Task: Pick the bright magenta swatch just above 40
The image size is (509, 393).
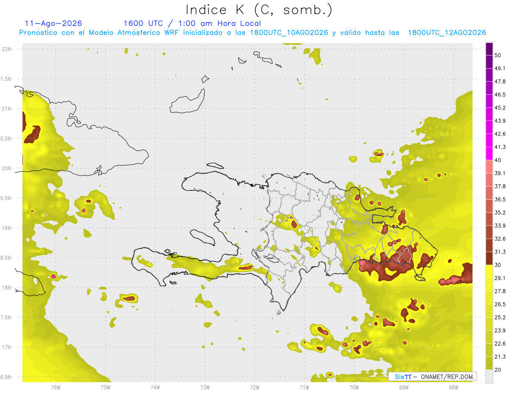Action: click(489, 153)
